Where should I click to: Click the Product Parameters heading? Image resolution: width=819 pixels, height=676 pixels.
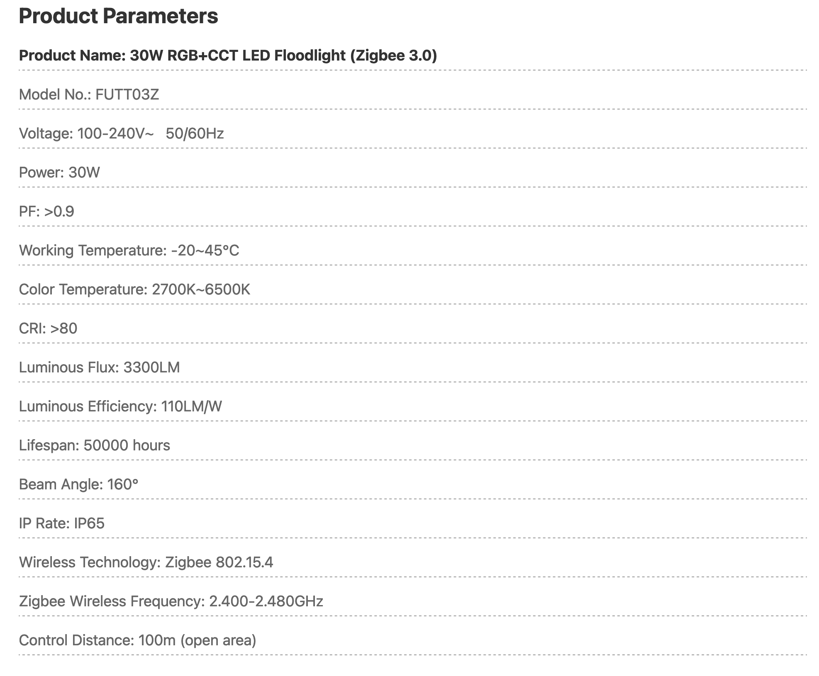coord(118,16)
